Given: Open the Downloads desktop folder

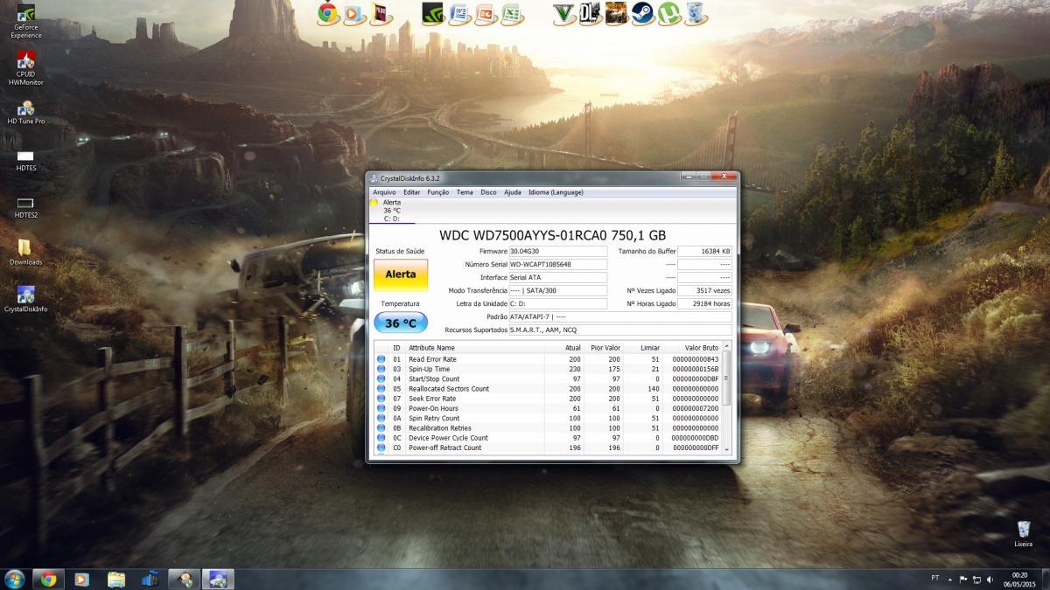Looking at the screenshot, I should tap(26, 253).
